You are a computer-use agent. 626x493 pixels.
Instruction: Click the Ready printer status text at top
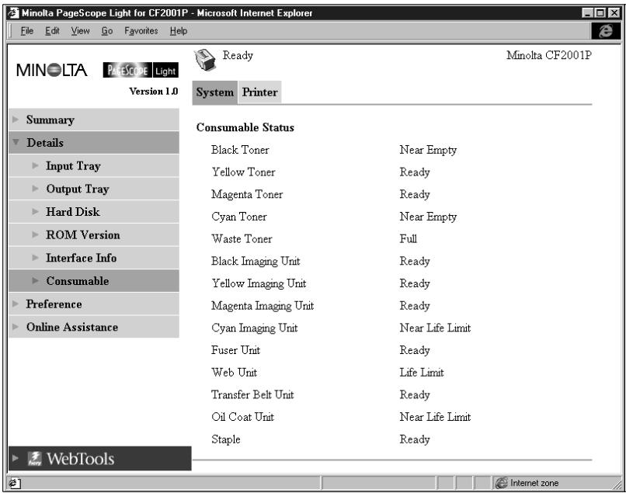tap(238, 55)
